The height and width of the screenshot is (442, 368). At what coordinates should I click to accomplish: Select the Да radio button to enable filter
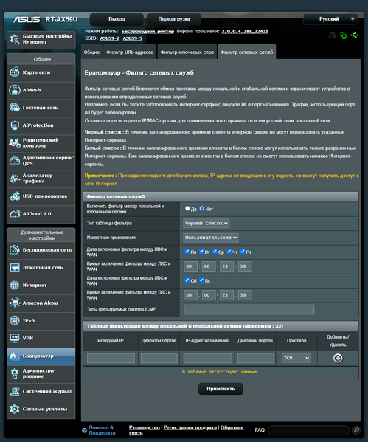click(x=187, y=208)
